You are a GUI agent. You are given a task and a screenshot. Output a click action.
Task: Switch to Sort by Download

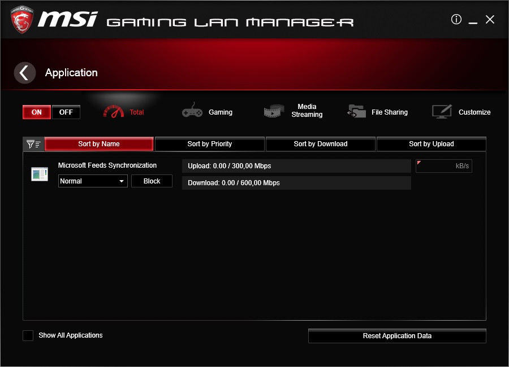point(321,144)
